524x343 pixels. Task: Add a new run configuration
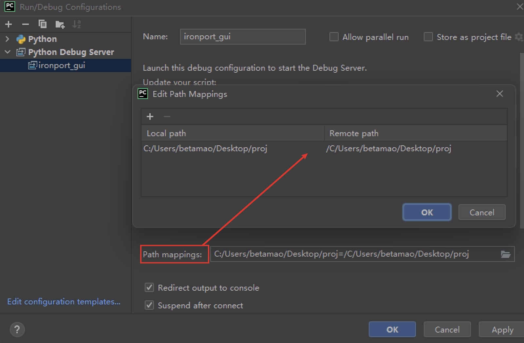click(9, 24)
